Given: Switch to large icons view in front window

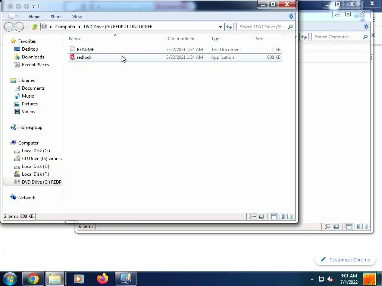Looking at the screenshot, I should (261, 216).
